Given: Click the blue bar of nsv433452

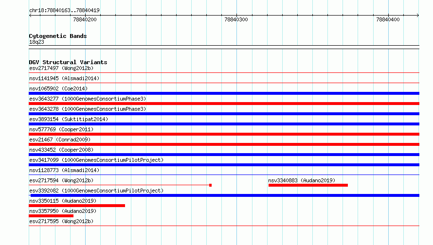Looking at the screenshot, I should pyautogui.click(x=224, y=155).
